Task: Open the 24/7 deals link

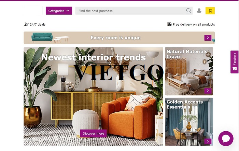Action: click(38, 24)
